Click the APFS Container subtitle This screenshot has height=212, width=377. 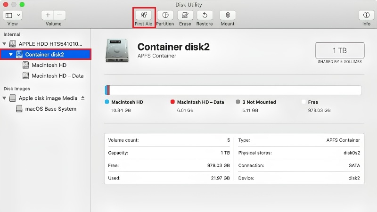click(x=157, y=56)
